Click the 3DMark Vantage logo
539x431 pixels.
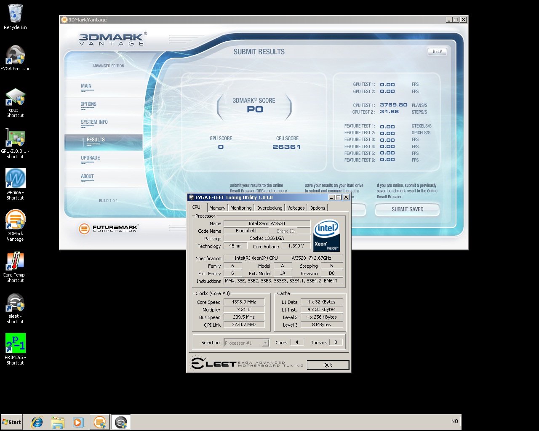(113, 39)
